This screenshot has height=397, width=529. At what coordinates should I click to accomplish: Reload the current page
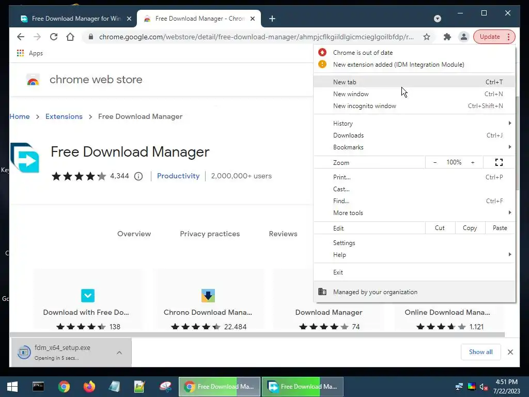coord(54,37)
